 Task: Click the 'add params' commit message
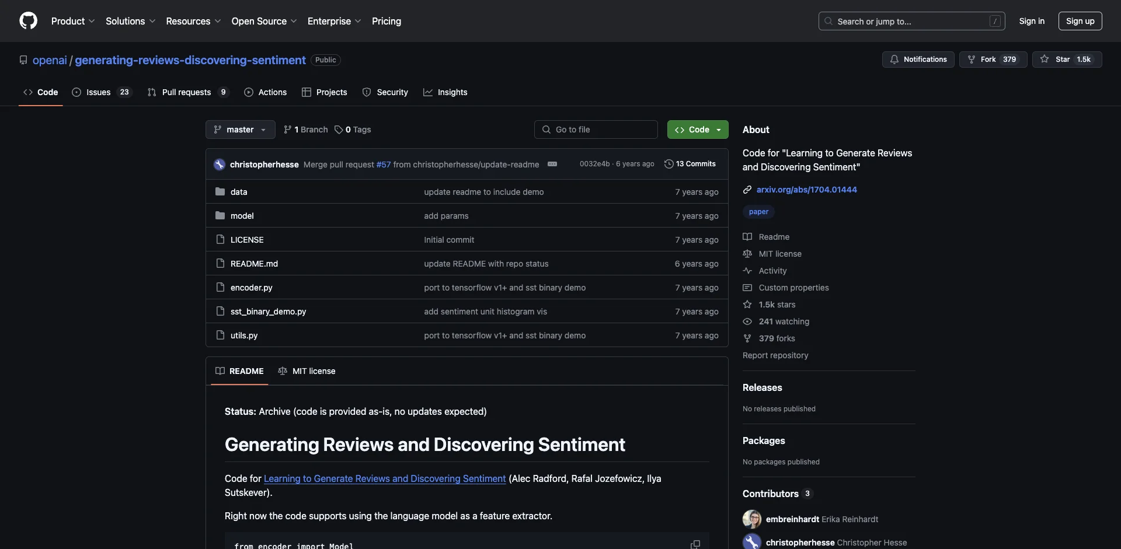[446, 216]
